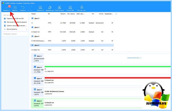Select the Диск 3 header row in the list
172x111 pixels.
(72, 27)
